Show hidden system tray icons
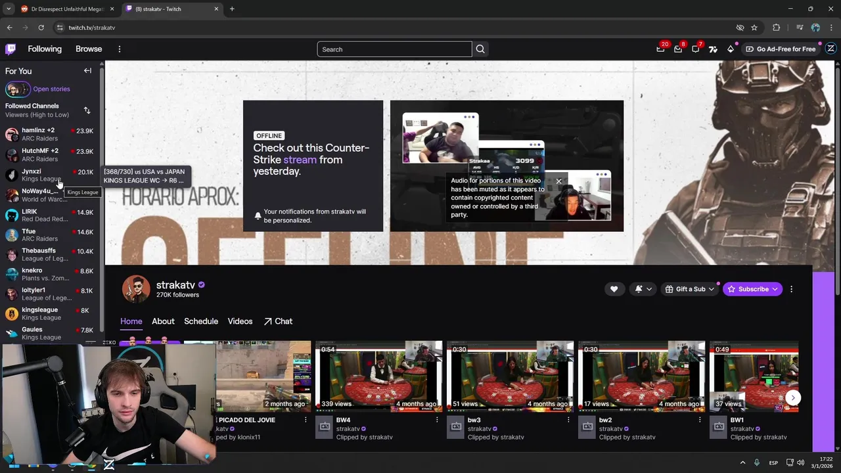 pyautogui.click(x=742, y=462)
